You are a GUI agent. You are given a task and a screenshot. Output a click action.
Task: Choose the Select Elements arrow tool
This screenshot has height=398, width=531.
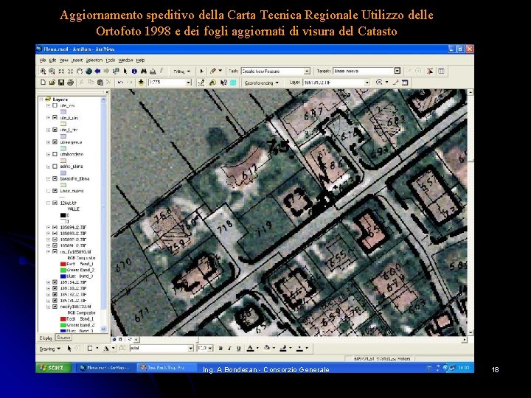(125, 71)
